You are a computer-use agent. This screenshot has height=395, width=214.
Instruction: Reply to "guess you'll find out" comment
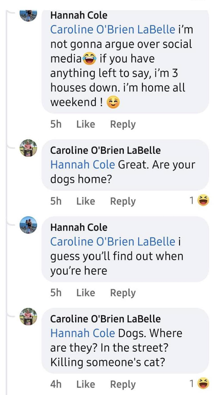[123, 293]
